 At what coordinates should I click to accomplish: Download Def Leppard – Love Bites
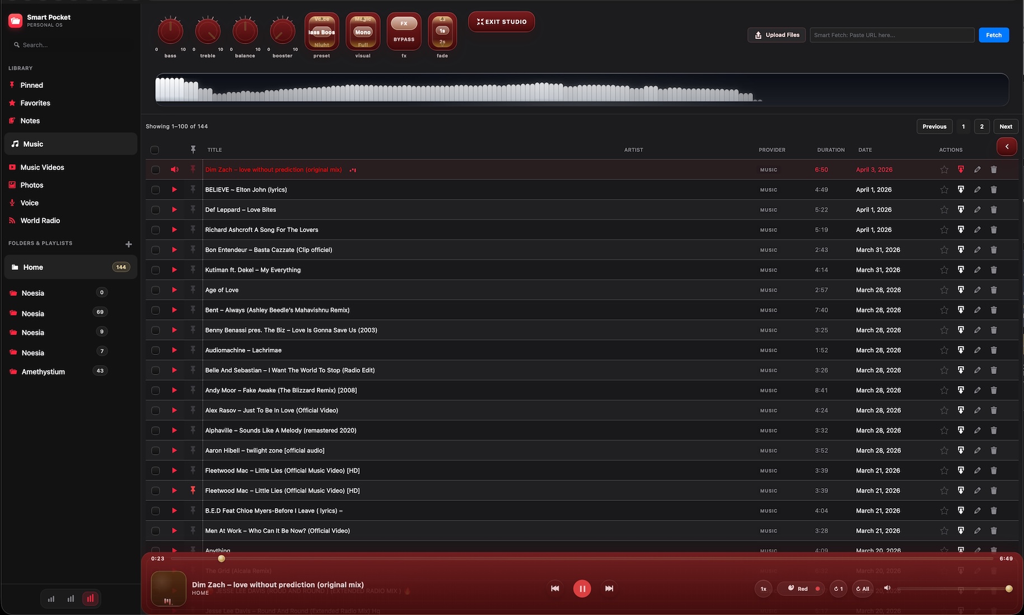[961, 210]
